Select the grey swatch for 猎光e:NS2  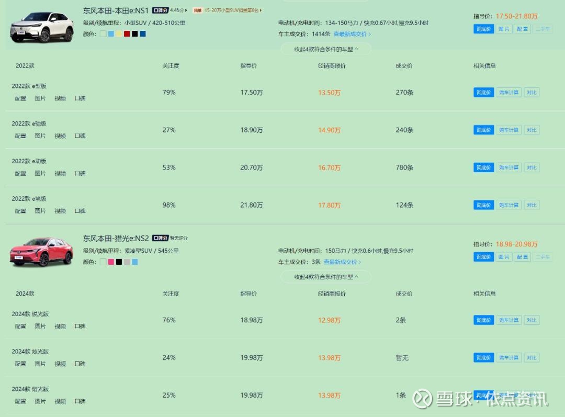click(x=127, y=262)
